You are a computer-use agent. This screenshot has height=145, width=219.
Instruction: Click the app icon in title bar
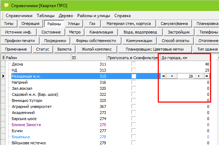6,6
